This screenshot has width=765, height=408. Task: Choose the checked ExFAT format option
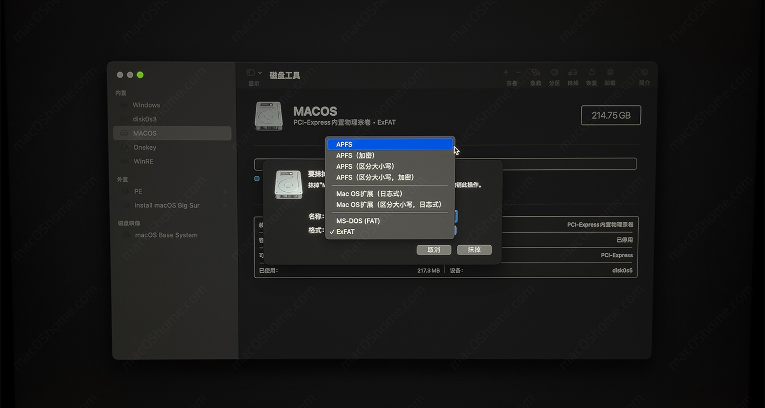(x=390, y=232)
